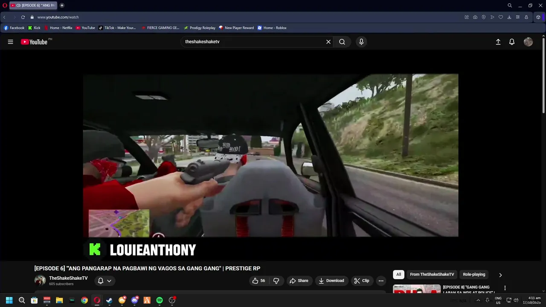Go to the YouTube home logo
Viewport: 546px width, 307px height.
click(34, 42)
